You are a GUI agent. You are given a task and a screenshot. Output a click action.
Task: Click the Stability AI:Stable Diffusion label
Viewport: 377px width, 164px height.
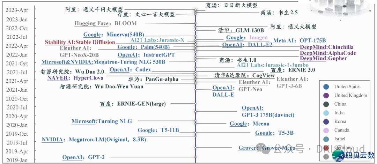click(80, 42)
